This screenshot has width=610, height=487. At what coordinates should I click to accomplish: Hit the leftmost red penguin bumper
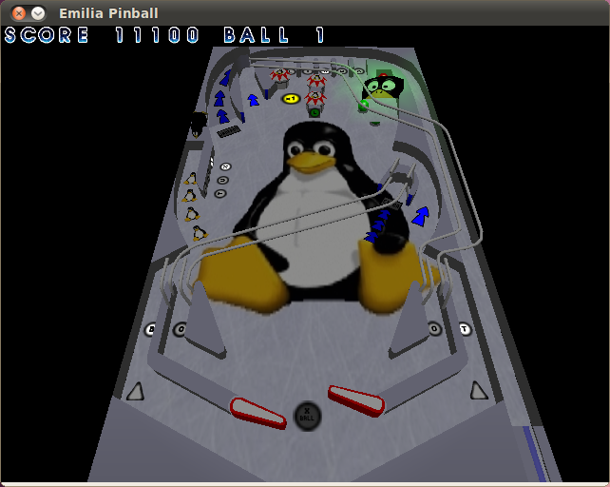tap(279, 75)
